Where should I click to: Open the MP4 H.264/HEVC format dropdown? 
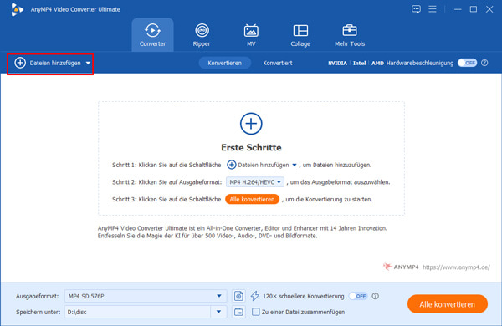pos(255,182)
